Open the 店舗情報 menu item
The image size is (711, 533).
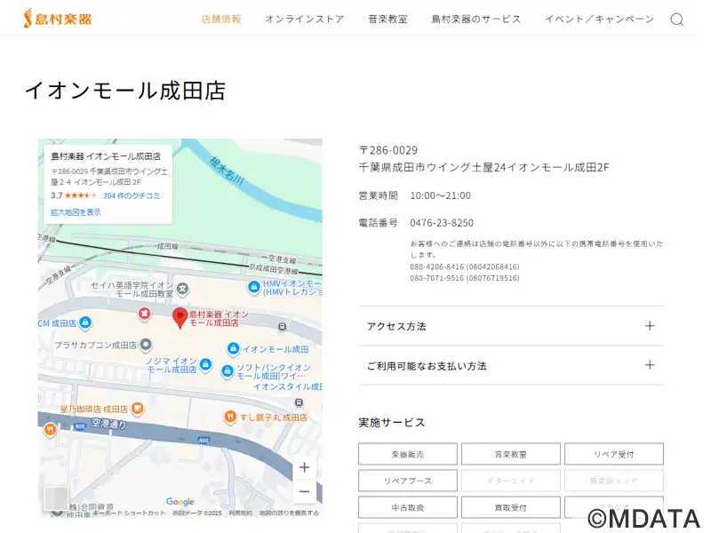click(x=221, y=19)
